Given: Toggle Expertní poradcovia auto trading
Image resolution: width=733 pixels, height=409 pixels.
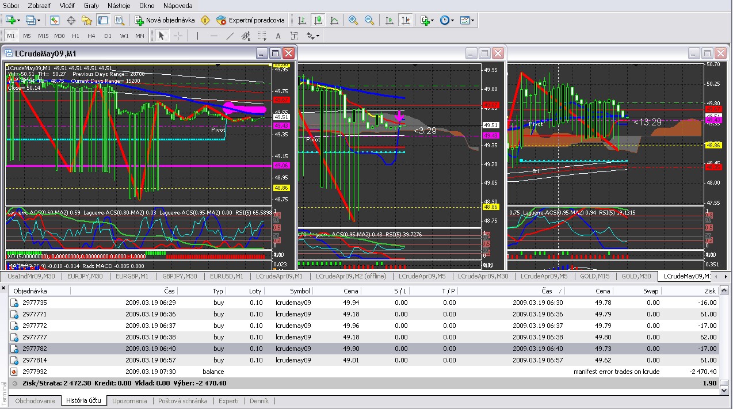Looking at the screenshot, I should [250, 20].
